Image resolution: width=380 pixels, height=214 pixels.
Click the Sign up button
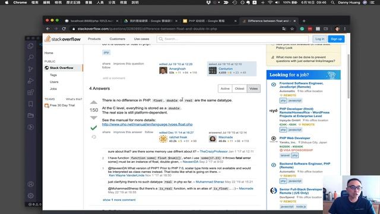(x=336, y=39)
